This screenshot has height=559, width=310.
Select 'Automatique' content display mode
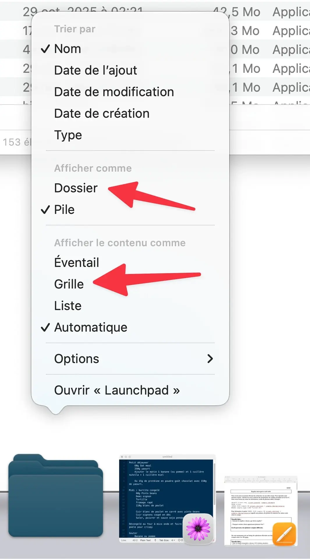point(91,327)
